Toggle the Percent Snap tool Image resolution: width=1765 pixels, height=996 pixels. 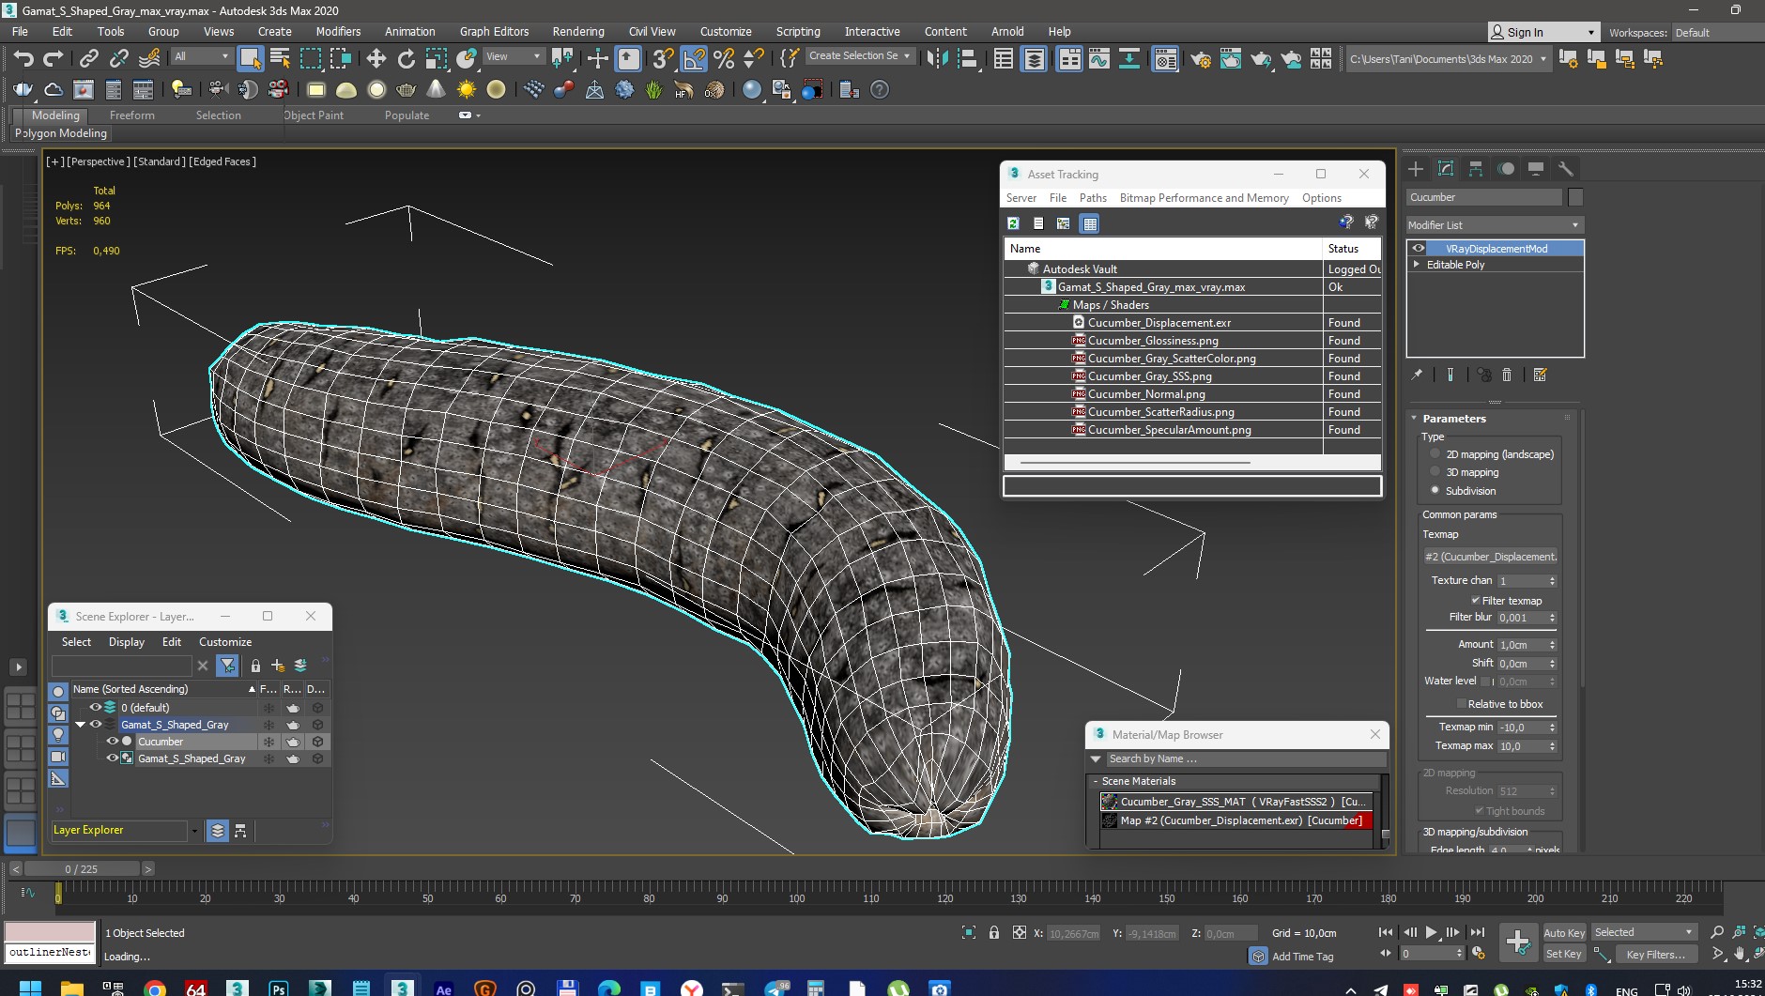724,59
